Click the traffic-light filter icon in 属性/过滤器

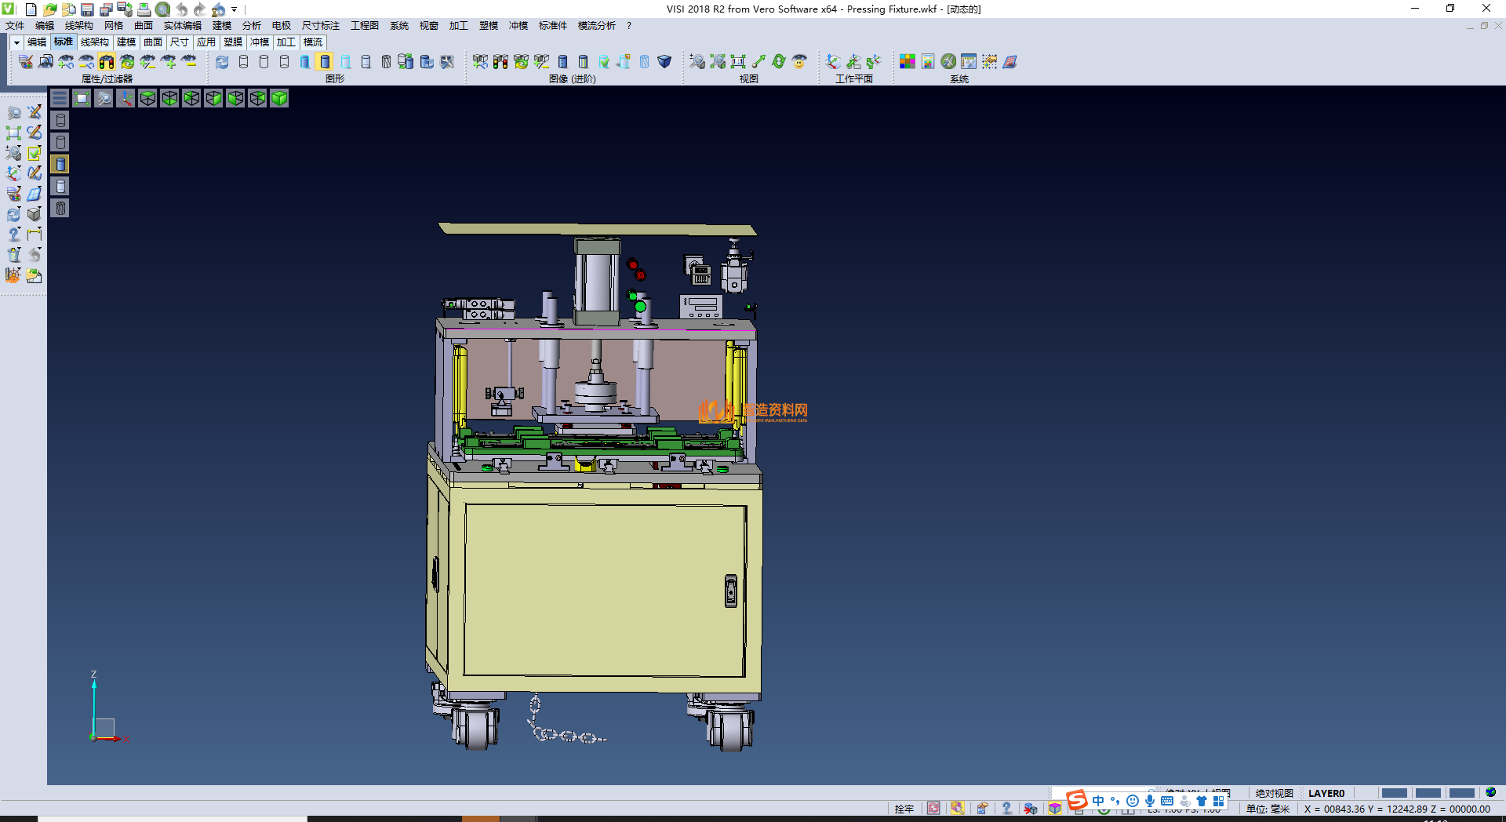[107, 62]
